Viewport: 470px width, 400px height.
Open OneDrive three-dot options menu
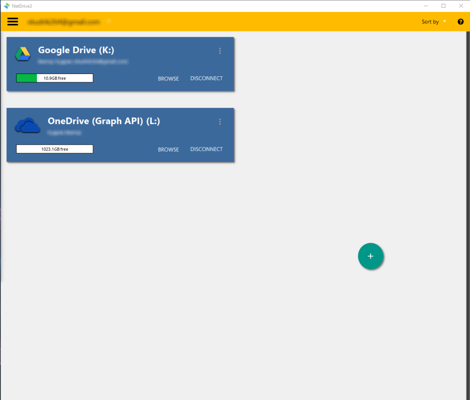click(220, 122)
